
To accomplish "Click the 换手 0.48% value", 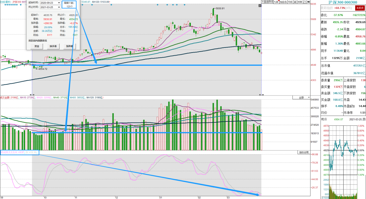I will coord(339,106).
